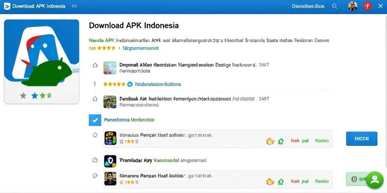The width and height of the screenshot is (387, 193).
Task: Open the user profile avatar
Action: click(353, 6)
